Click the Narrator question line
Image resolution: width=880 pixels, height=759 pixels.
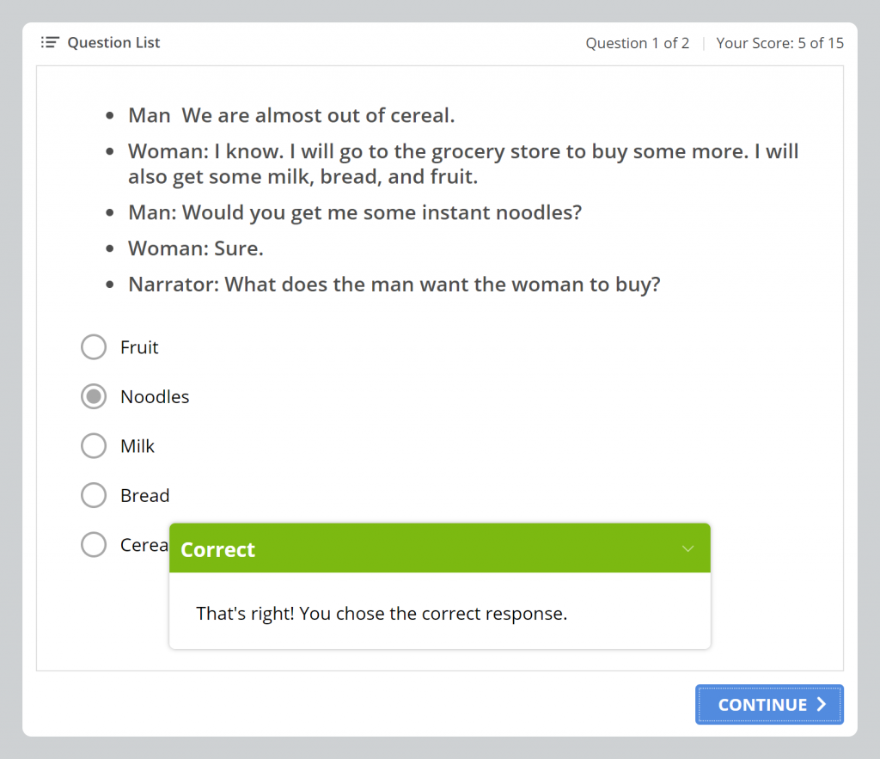[x=394, y=284]
